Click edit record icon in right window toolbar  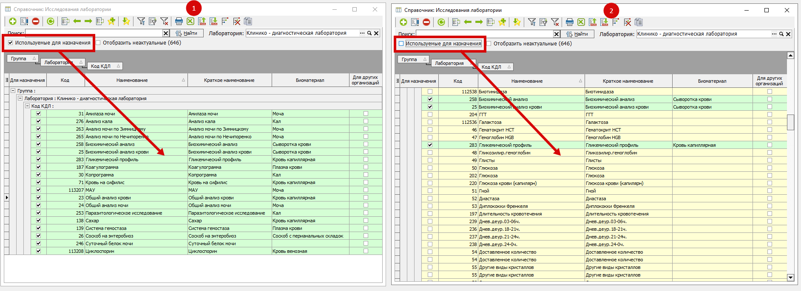point(415,22)
